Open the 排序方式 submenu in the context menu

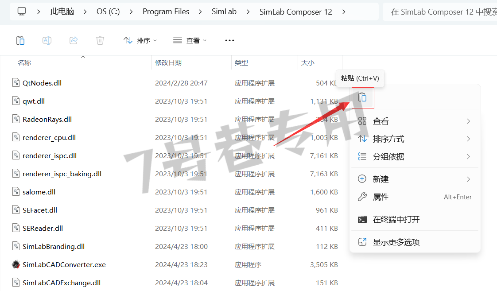click(x=415, y=139)
